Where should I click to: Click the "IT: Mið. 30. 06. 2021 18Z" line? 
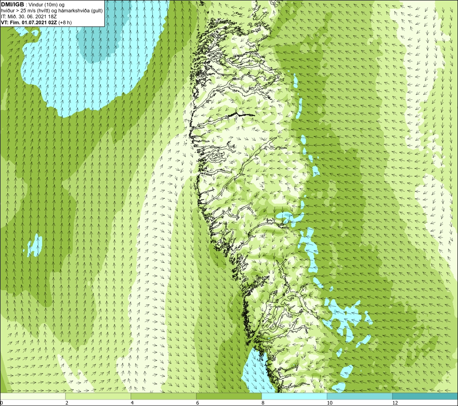(x=29, y=16)
